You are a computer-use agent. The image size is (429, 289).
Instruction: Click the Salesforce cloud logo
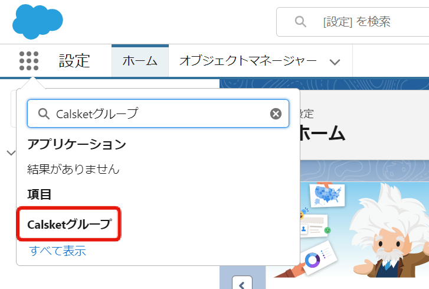[38, 21]
